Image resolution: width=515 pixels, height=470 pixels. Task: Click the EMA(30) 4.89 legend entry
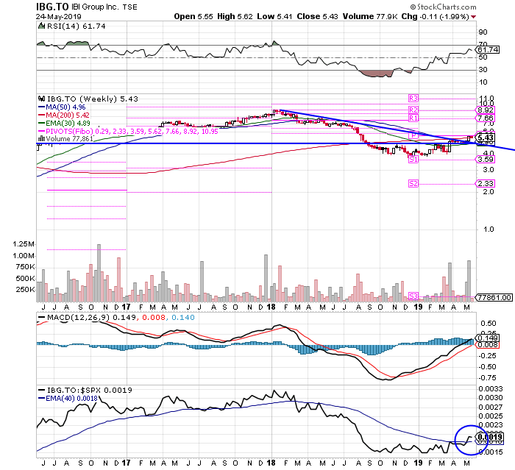click(x=64, y=123)
